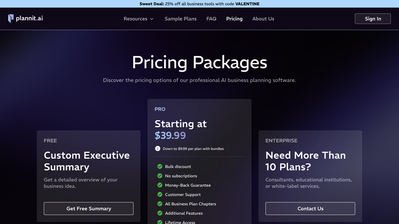Click the check icon beside Lifetime Access
Image resolution: width=399 pixels, height=224 pixels.
[x=160, y=222]
